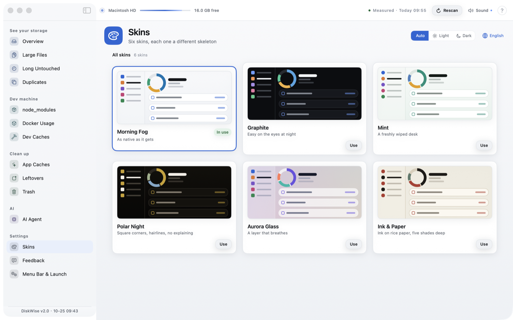Image resolution: width=513 pixels, height=320 pixels.
Task: Click the Docker Usage icon
Action: tap(14, 123)
